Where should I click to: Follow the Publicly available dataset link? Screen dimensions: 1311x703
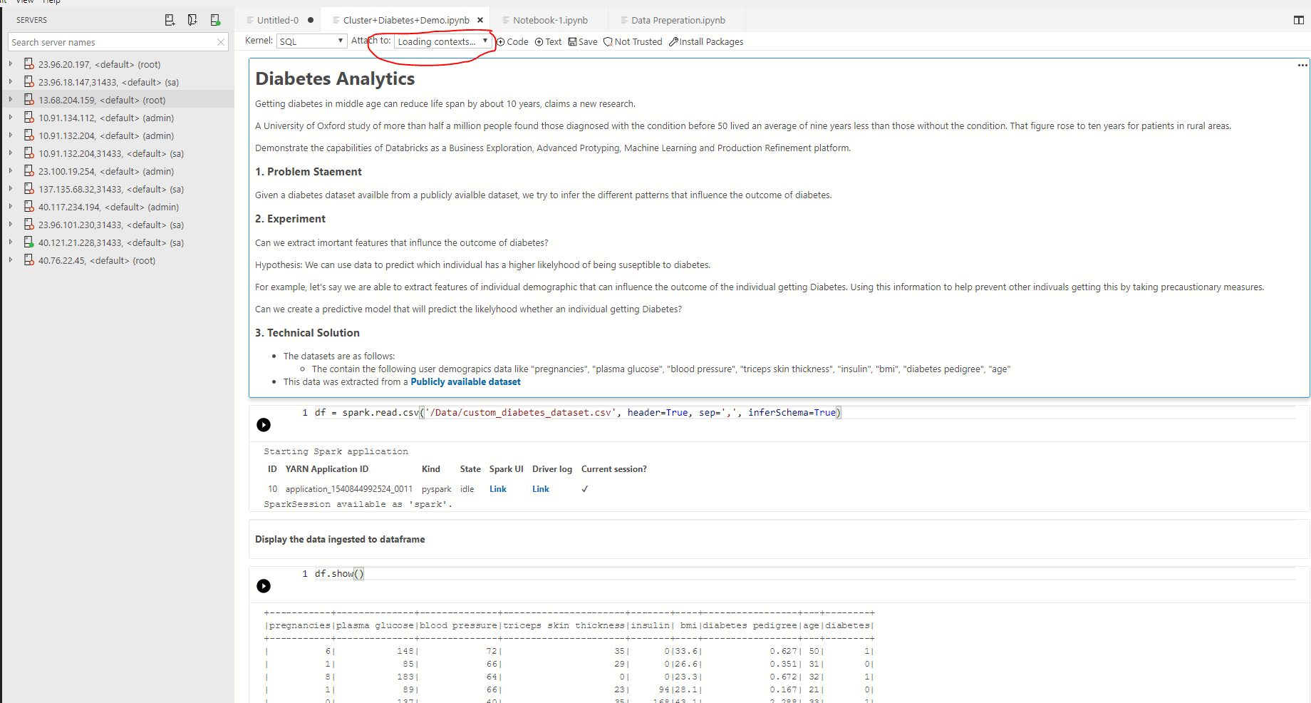click(x=465, y=381)
